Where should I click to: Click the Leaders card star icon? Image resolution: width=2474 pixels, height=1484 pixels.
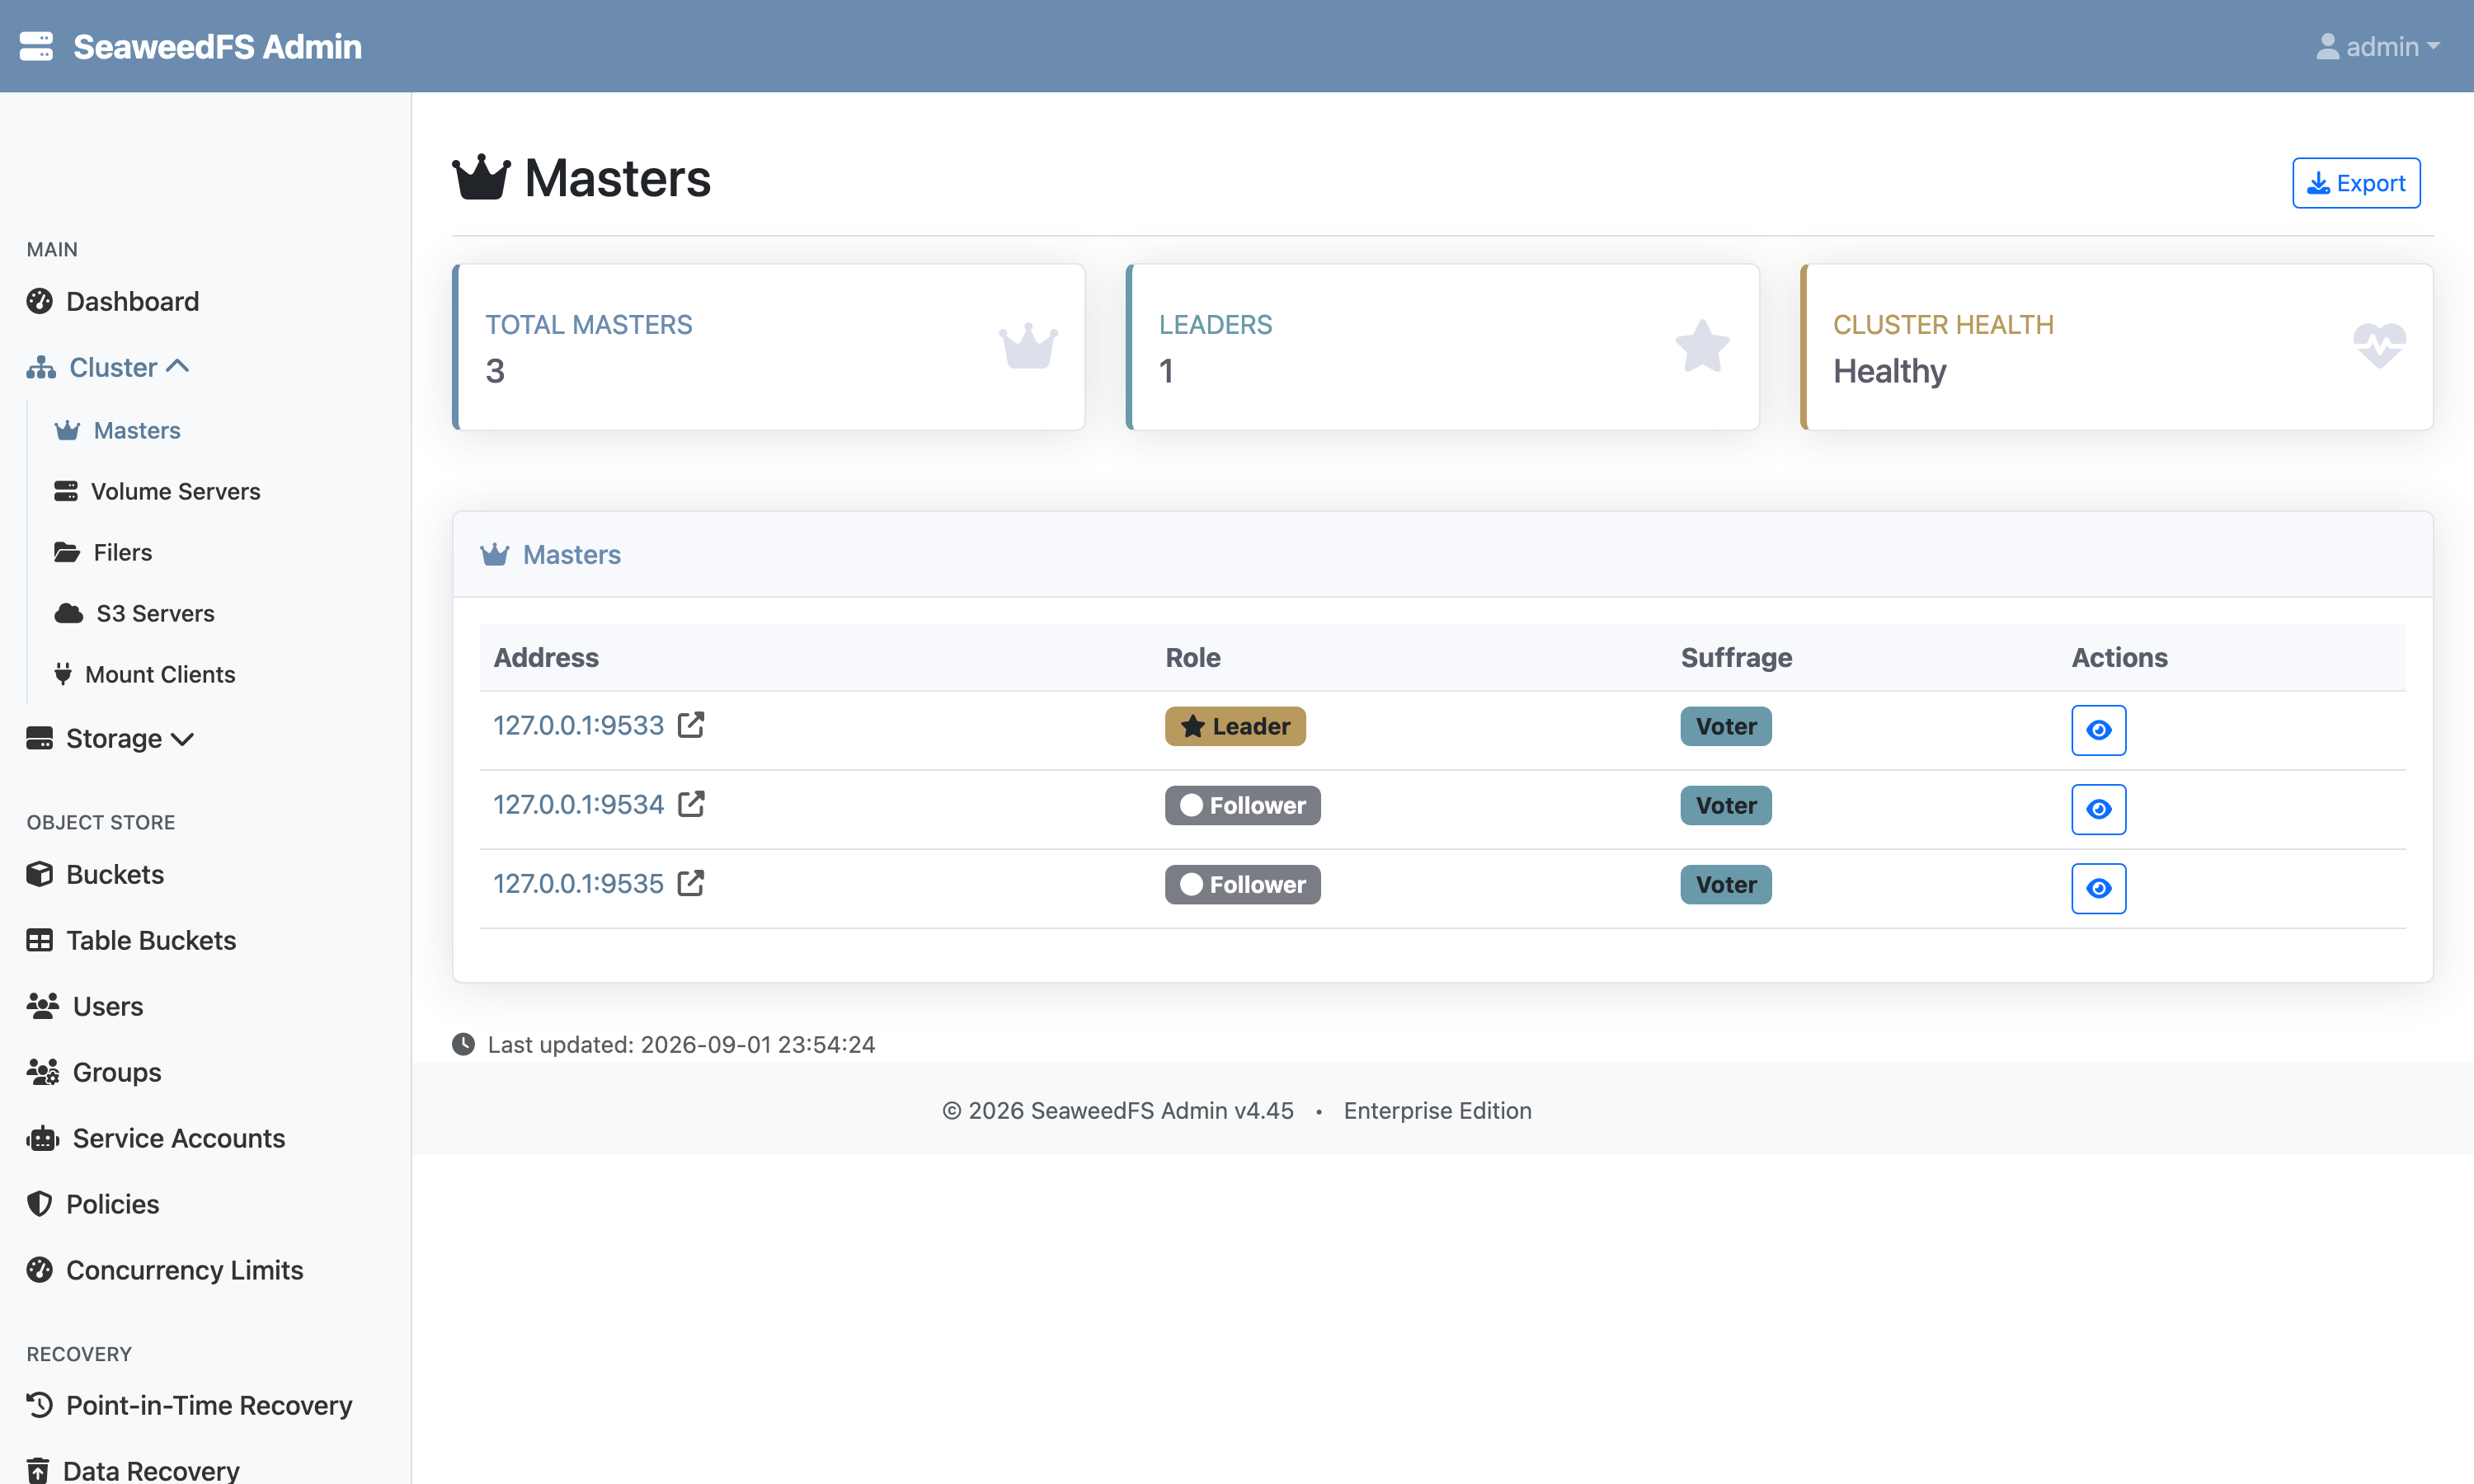coord(1702,346)
